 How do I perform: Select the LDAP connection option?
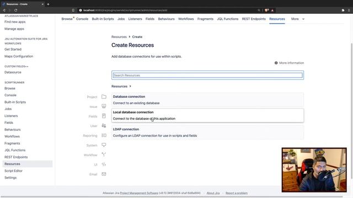(x=207, y=133)
